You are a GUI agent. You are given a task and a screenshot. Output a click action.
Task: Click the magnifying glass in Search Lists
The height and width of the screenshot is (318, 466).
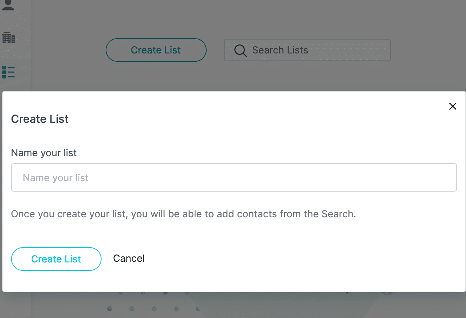pyautogui.click(x=240, y=50)
